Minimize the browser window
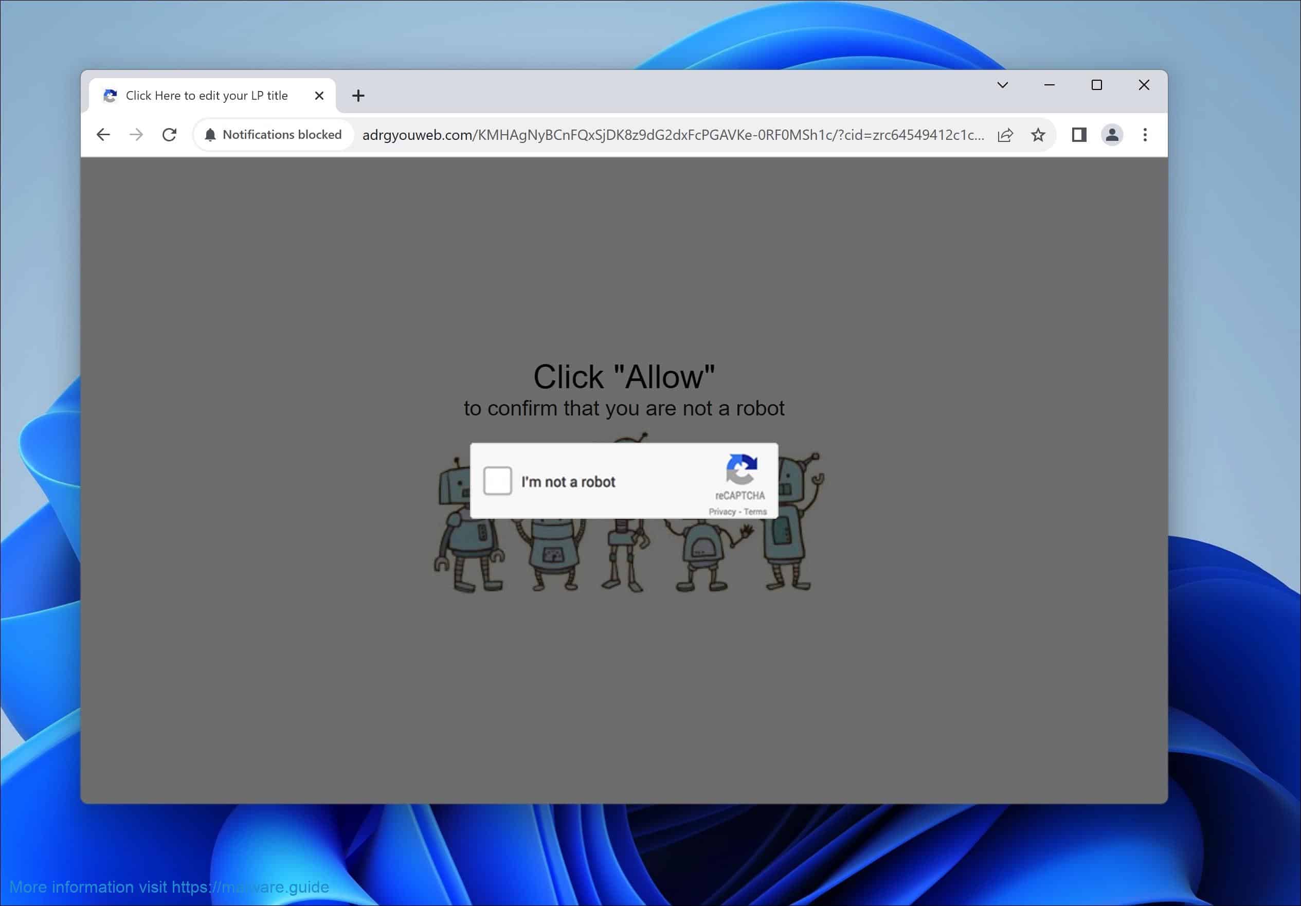Viewport: 1301px width, 906px height. [x=1050, y=85]
